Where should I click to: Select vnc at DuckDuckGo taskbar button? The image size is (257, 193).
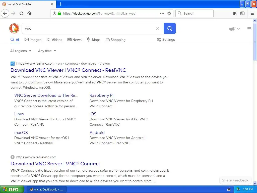point(46,189)
